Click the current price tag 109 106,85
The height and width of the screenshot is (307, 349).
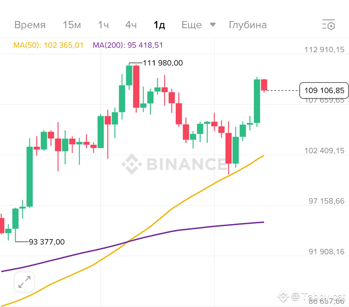click(x=324, y=90)
